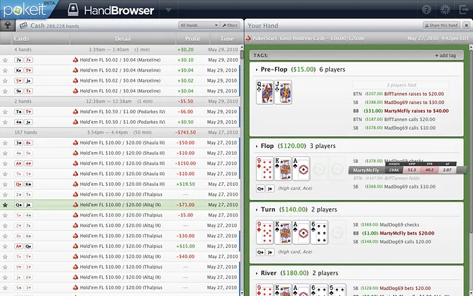Collapse the 2 hands session group row
473x296 pixels.
tap(120, 101)
